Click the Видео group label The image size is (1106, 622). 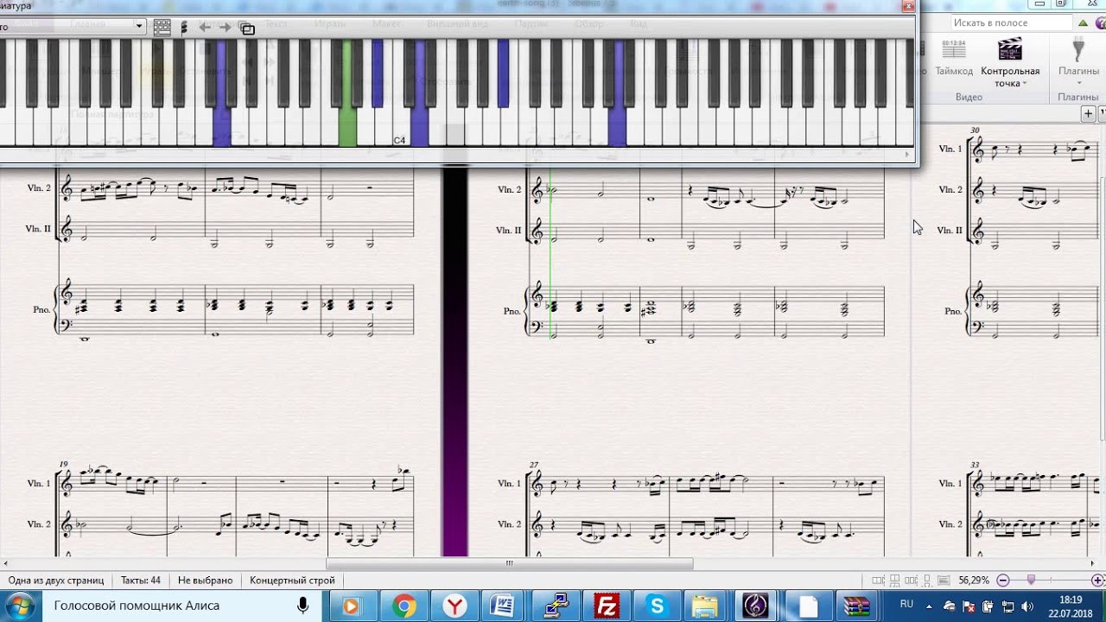point(969,98)
